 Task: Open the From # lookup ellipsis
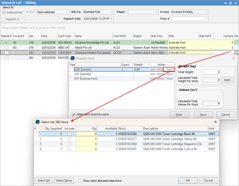206,19
